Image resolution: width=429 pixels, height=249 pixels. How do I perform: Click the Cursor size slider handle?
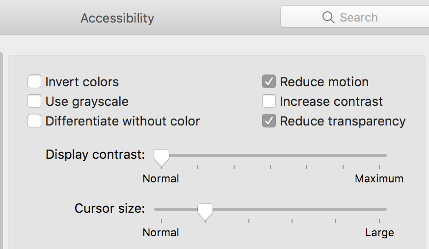pos(205,211)
